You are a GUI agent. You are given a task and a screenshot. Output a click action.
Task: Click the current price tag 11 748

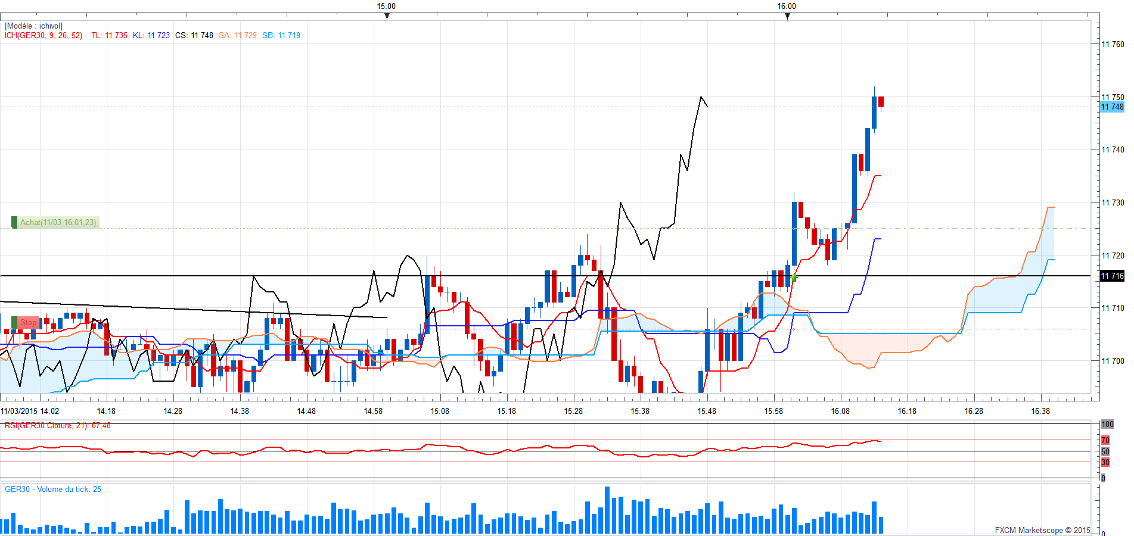click(1112, 107)
